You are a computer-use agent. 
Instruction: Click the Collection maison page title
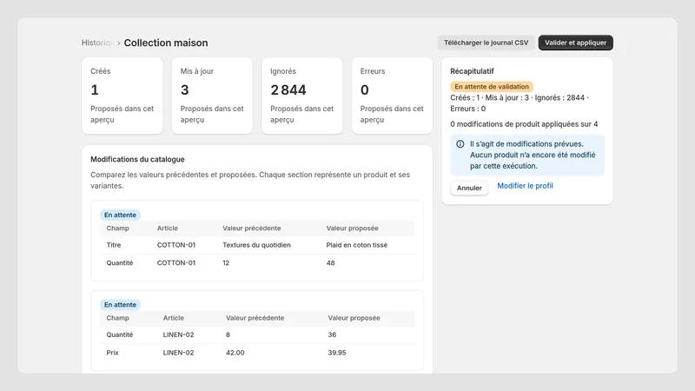coord(166,43)
